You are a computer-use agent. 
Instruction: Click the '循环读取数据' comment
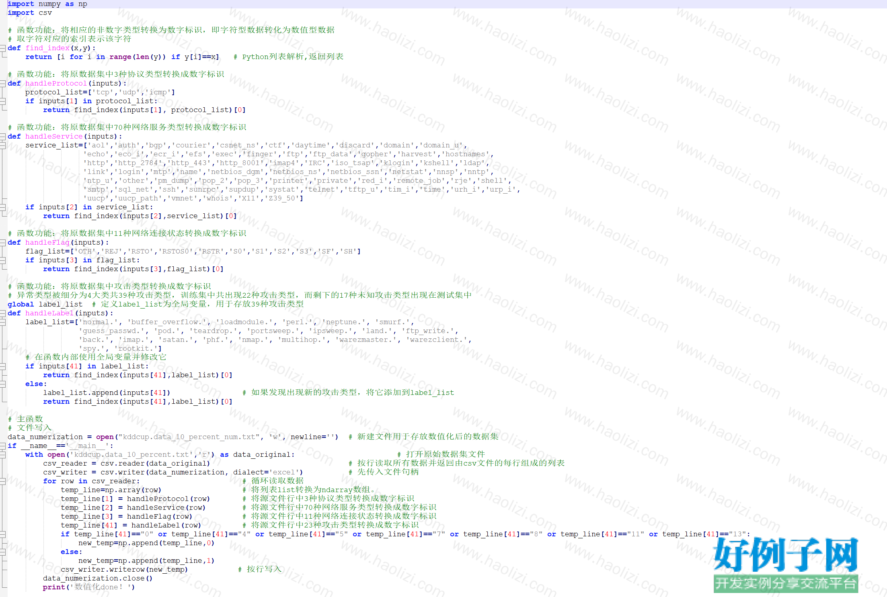pos(273,481)
